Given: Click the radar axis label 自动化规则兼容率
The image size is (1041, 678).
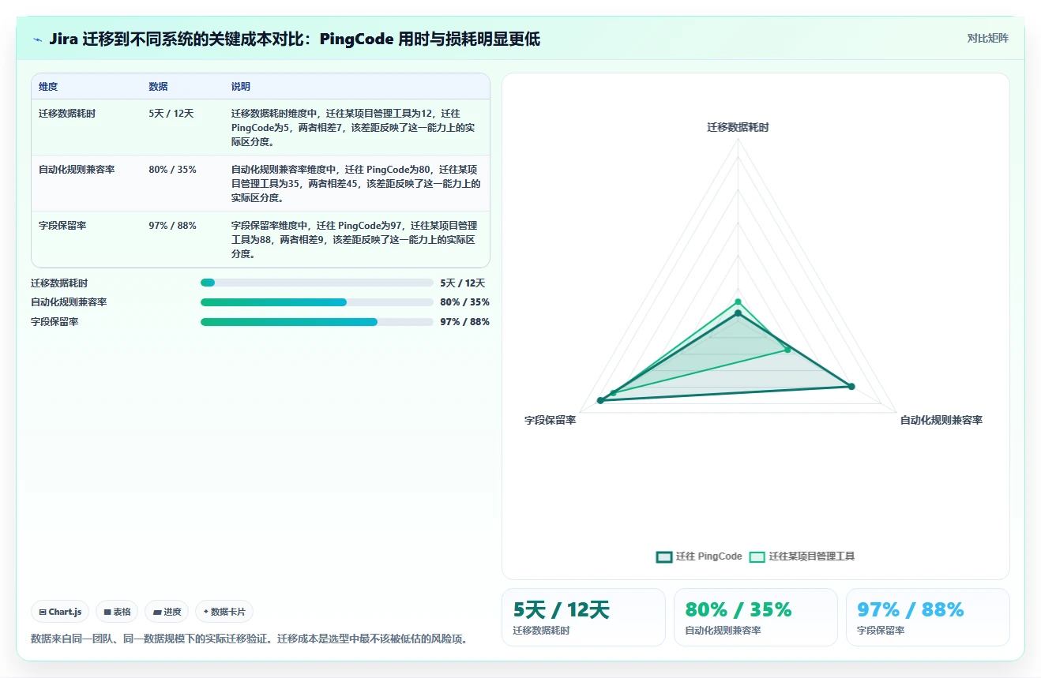Looking at the screenshot, I should 941,421.
